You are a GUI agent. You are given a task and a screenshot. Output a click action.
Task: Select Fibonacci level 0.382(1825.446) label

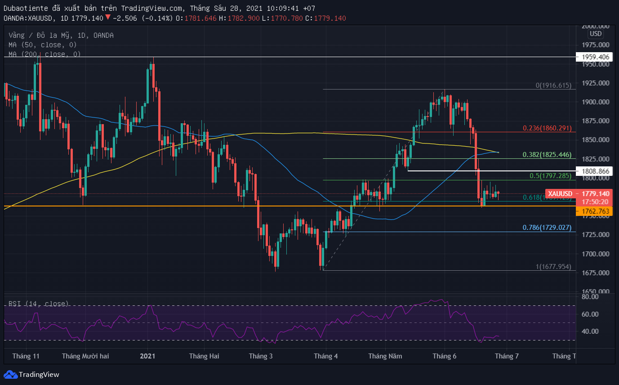[547, 155]
